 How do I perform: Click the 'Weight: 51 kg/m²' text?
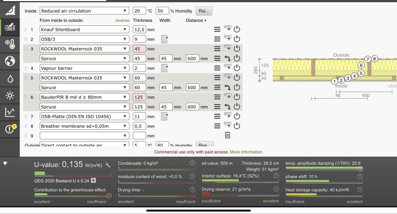click(x=262, y=169)
